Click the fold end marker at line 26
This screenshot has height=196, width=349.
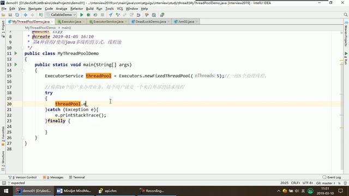coord(23,138)
